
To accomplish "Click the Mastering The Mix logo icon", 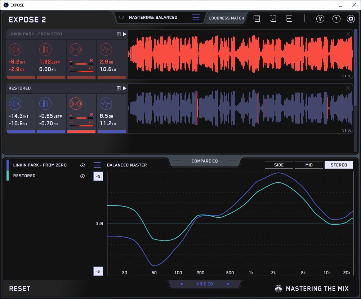I will [x=278, y=289].
